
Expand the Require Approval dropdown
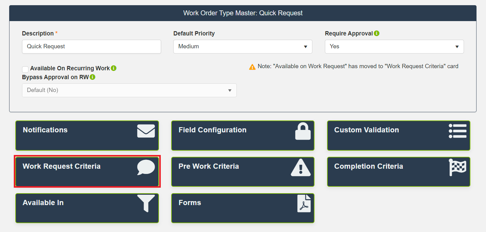(394, 46)
